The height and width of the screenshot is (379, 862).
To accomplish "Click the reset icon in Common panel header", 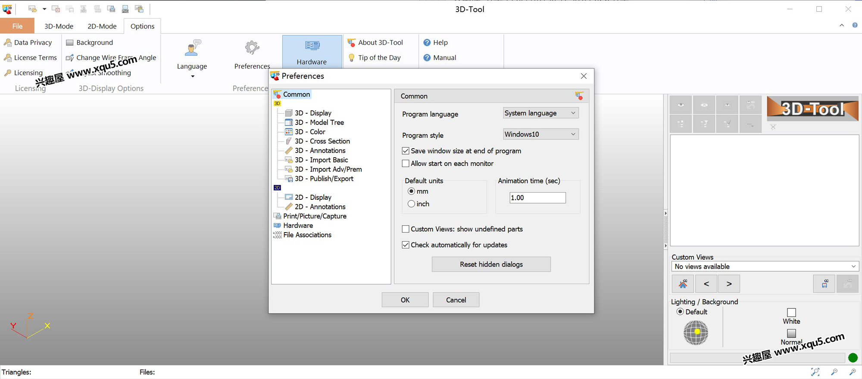I will tap(579, 96).
